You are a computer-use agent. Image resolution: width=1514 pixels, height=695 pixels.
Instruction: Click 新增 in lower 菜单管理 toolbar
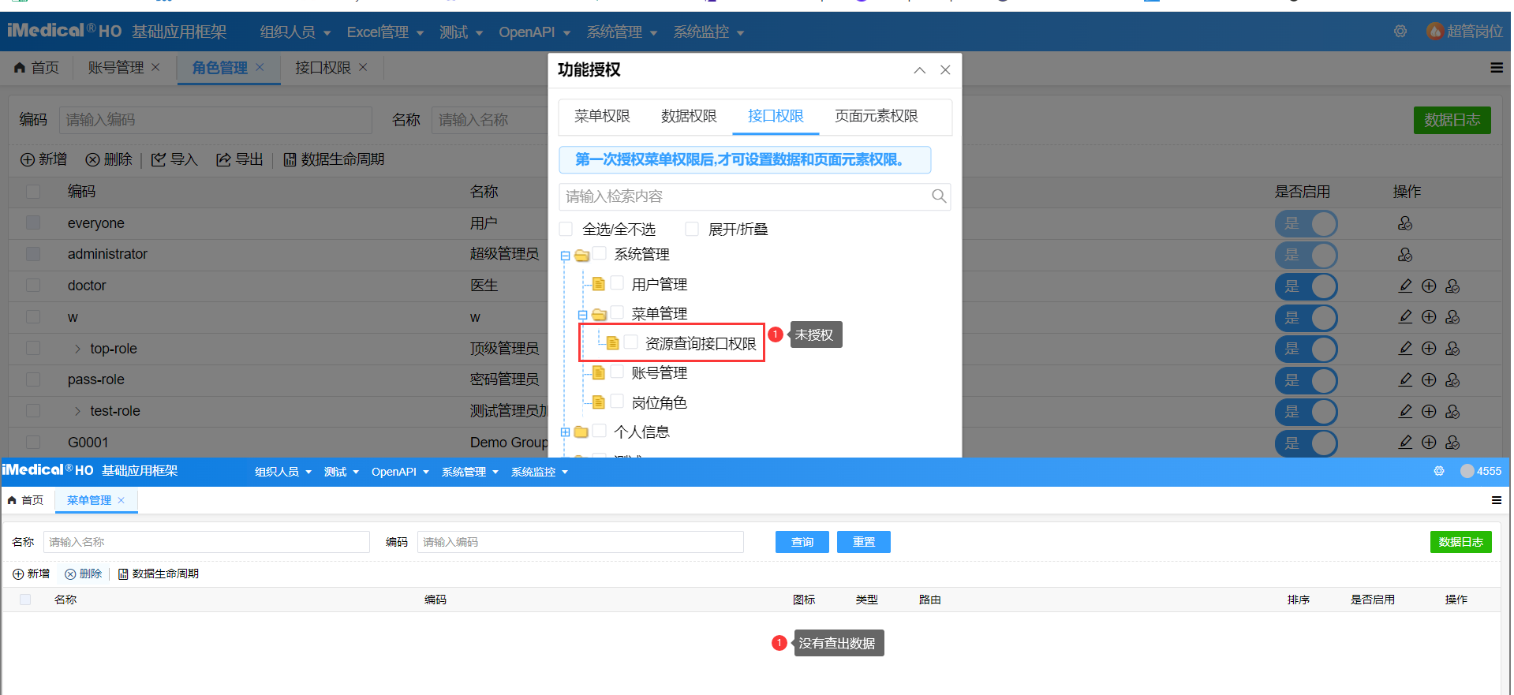(31, 574)
